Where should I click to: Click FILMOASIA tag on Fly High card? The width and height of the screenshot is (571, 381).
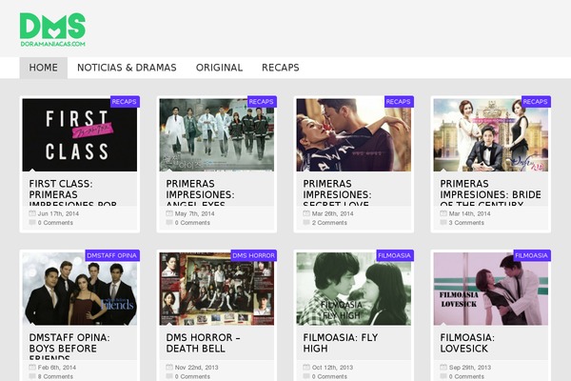394,255
